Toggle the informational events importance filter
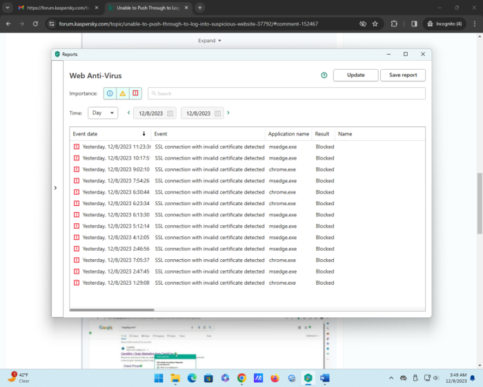Viewport: 483px width, 387px height. pos(110,93)
